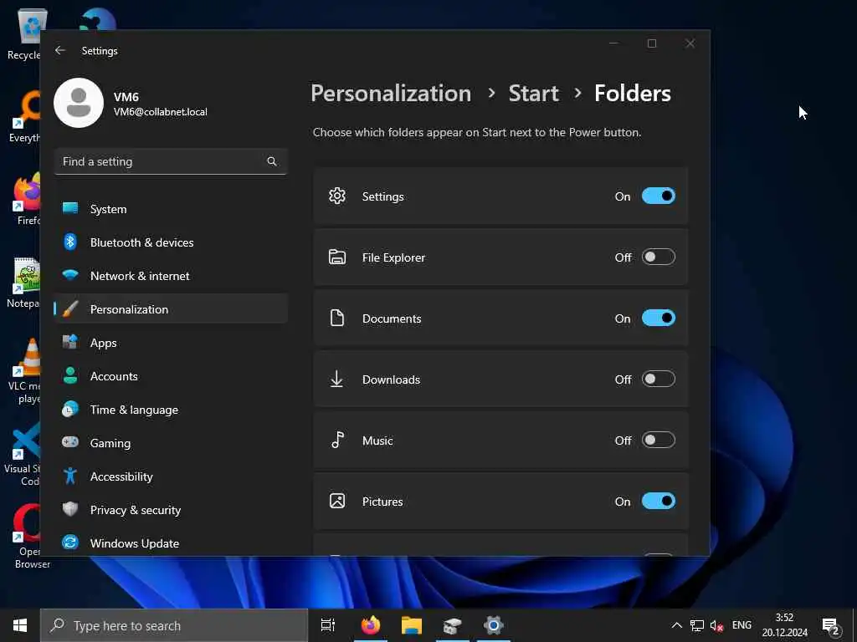Open Gaming settings category
Image resolution: width=857 pixels, height=642 pixels.
tap(171, 443)
